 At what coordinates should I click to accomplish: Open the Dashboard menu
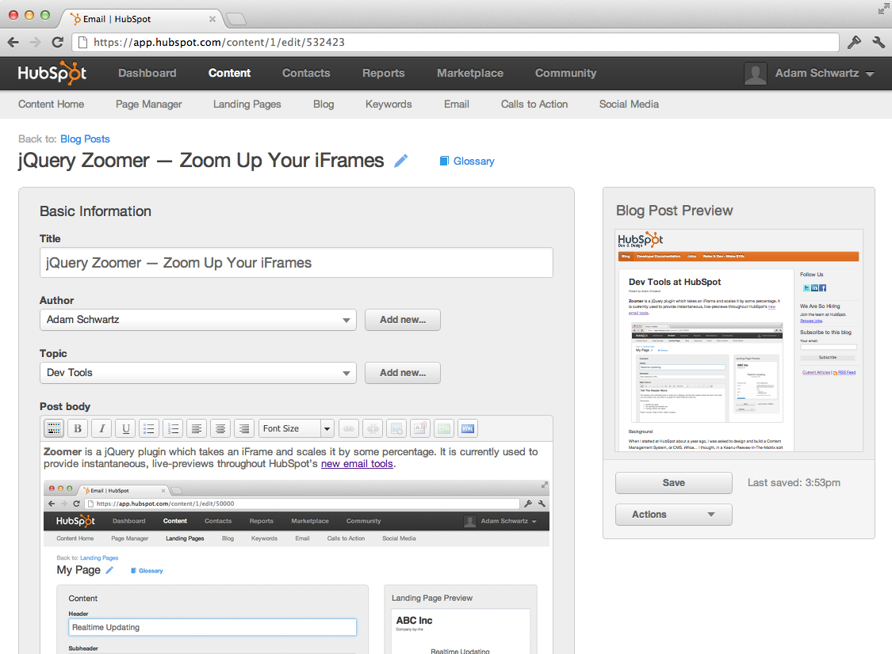147,74
